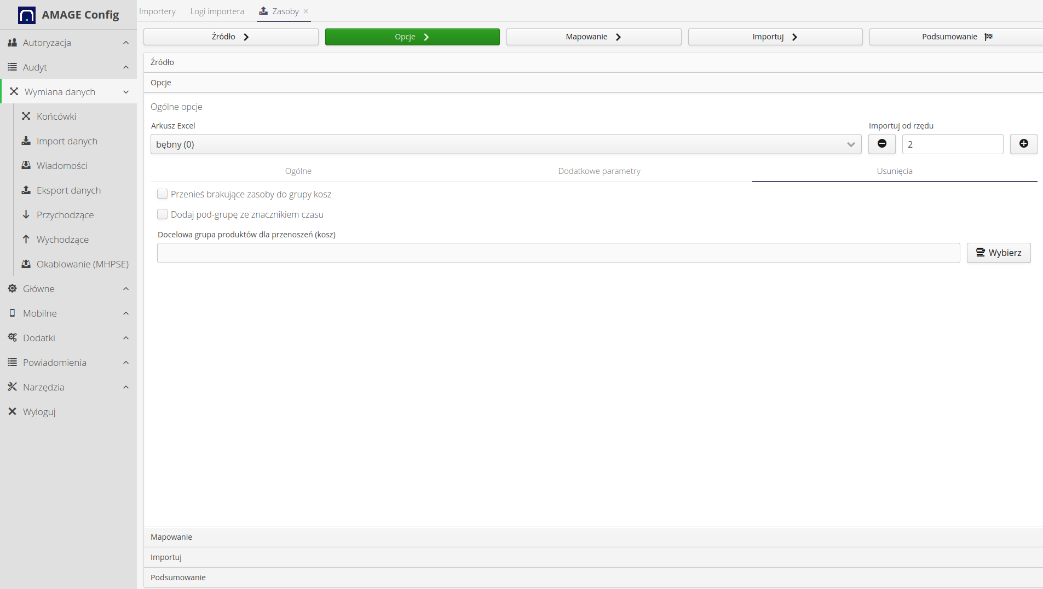Collapse the Wymiana danych sidebar section

(68, 92)
